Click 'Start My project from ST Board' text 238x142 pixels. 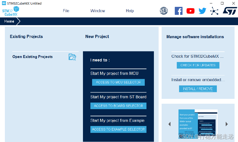118,97
